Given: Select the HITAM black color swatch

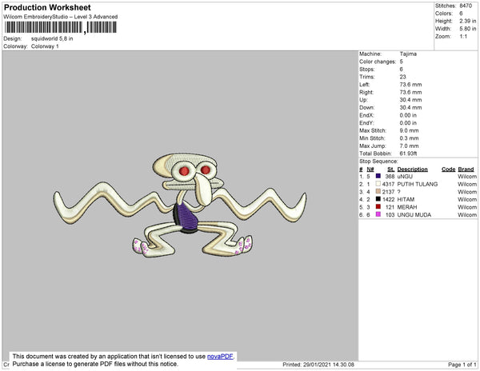Looking at the screenshot, I should pyautogui.click(x=378, y=199).
